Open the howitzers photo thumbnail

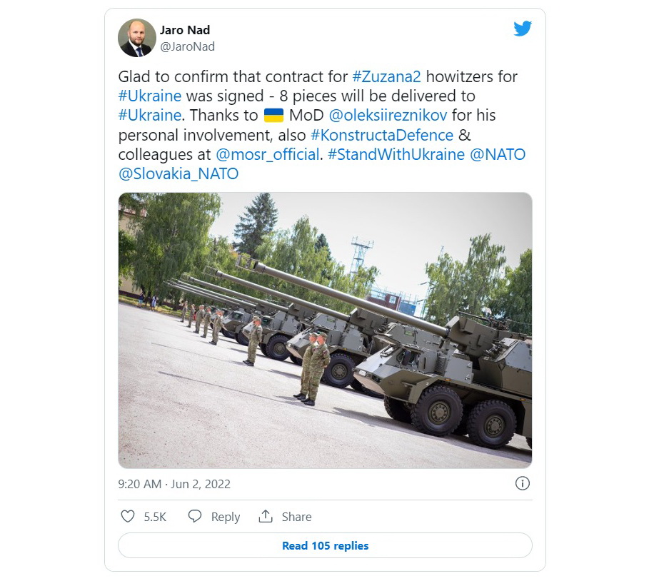click(x=326, y=330)
